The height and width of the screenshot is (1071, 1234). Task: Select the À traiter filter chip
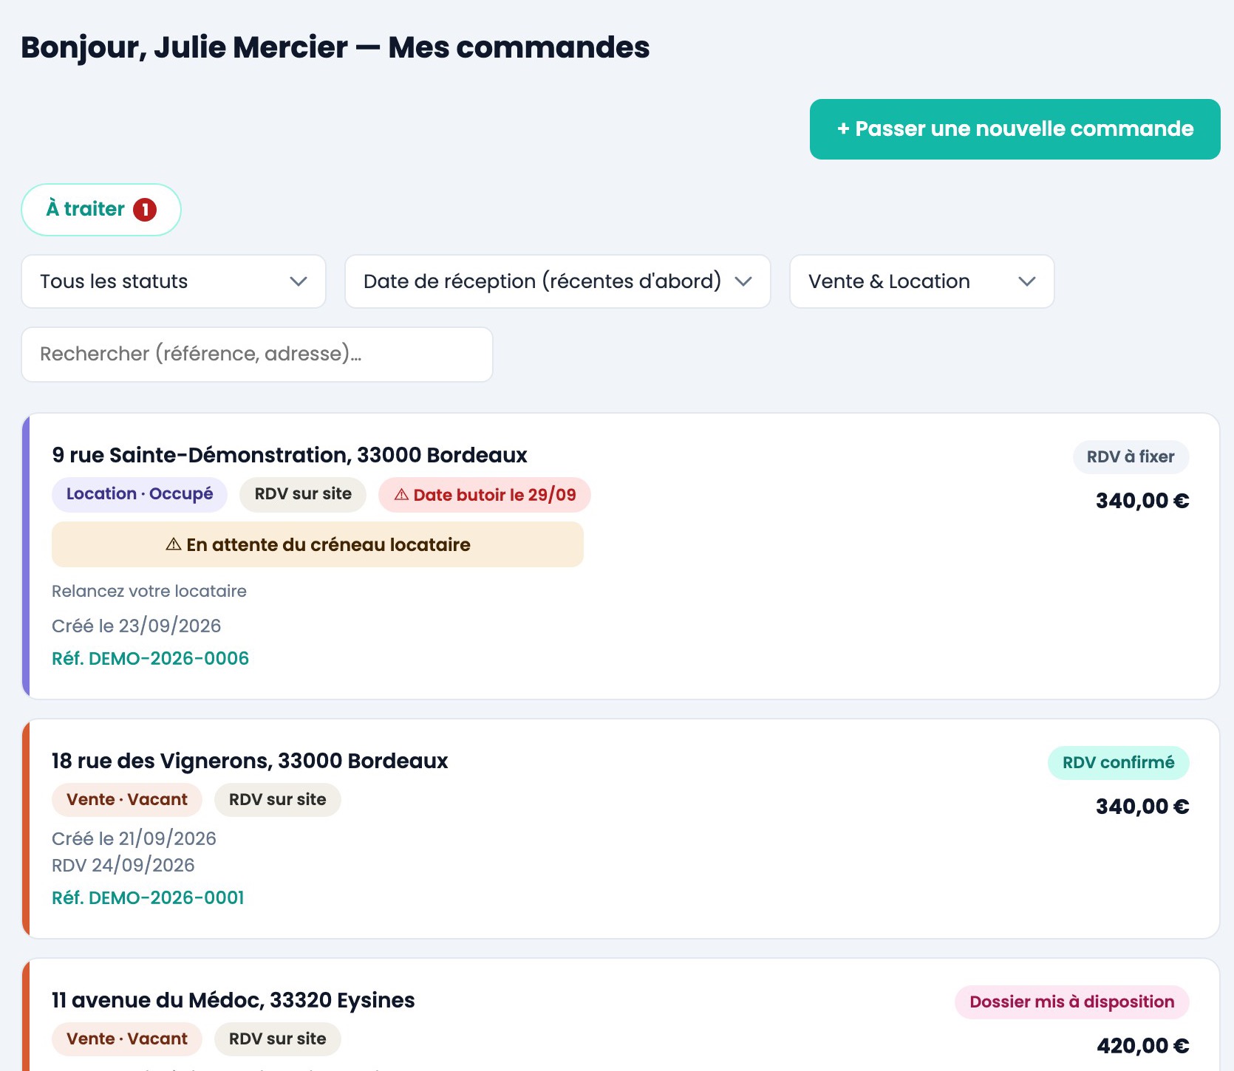pos(101,210)
